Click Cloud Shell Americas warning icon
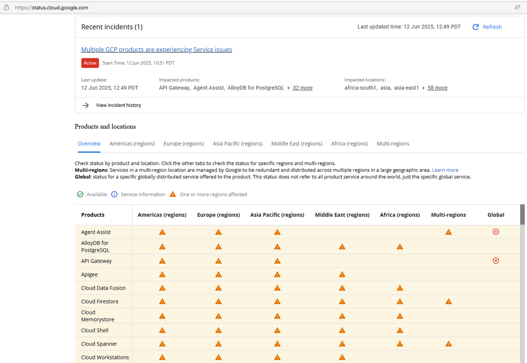 pos(162,330)
